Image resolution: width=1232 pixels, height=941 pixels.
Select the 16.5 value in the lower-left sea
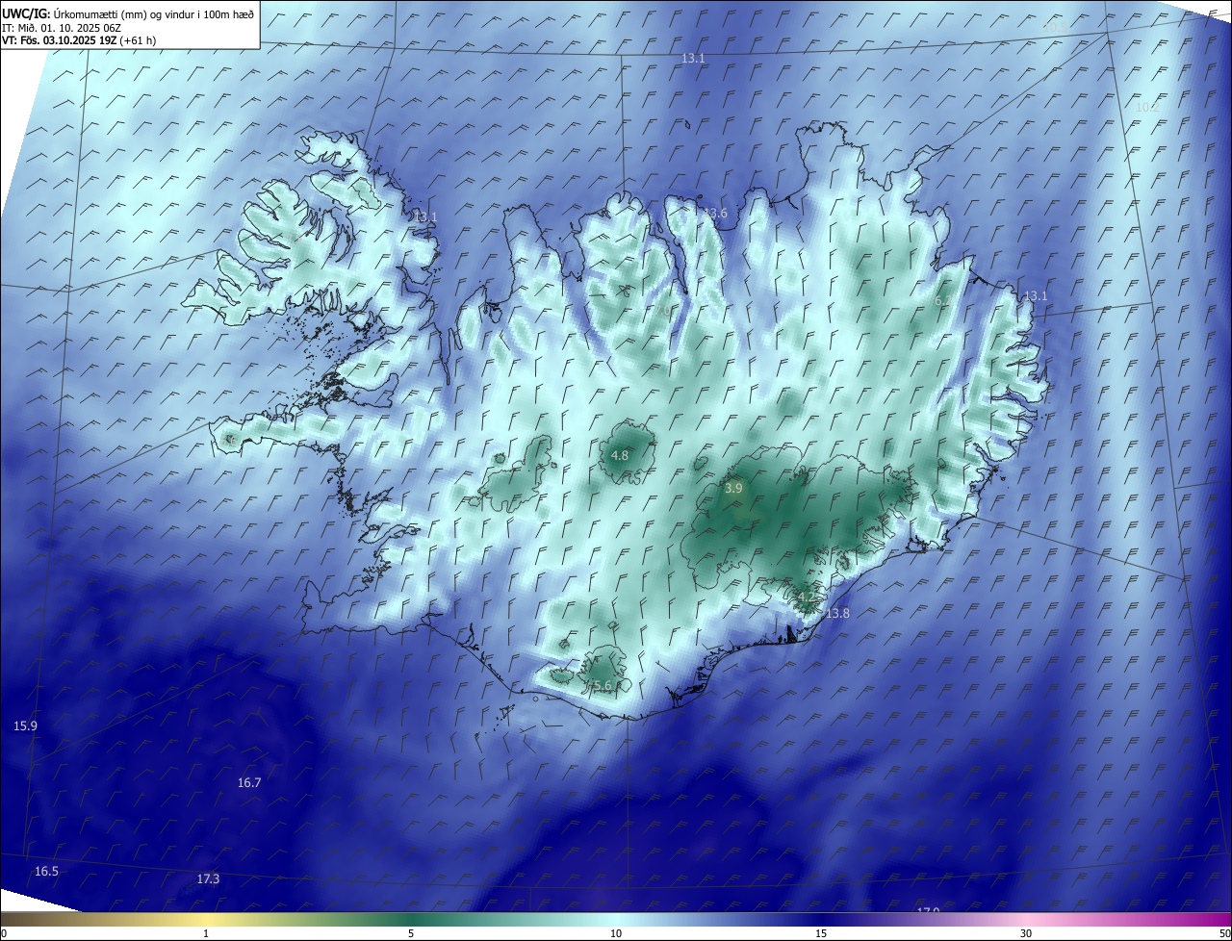[x=46, y=871]
